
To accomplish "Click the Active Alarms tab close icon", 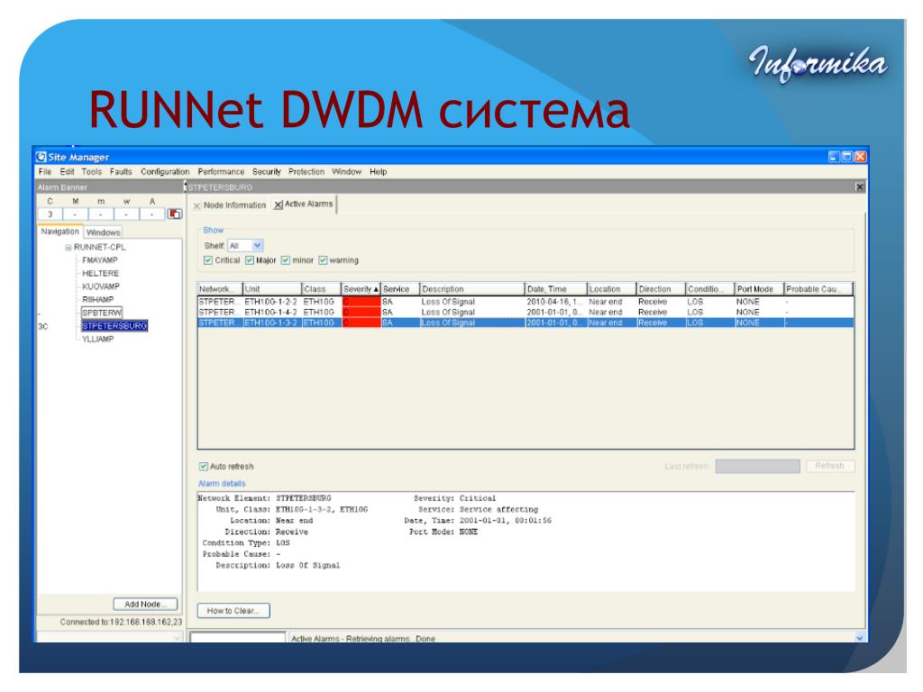I will [x=278, y=205].
